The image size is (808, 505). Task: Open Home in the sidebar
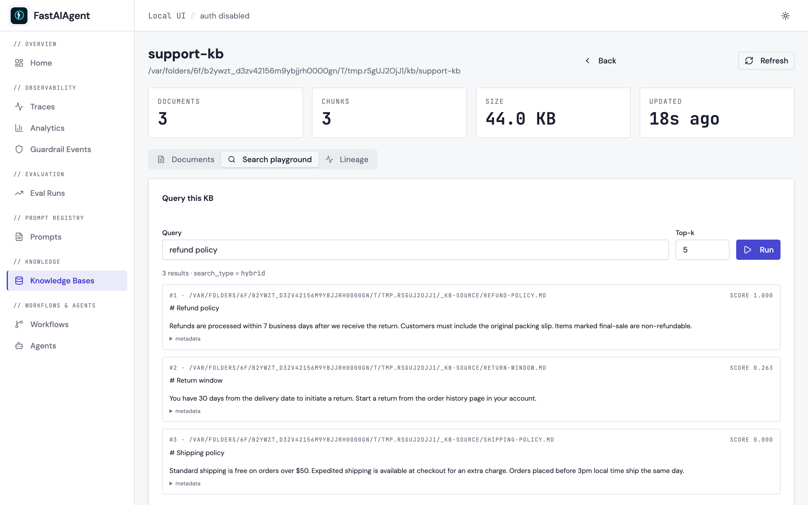point(67,63)
